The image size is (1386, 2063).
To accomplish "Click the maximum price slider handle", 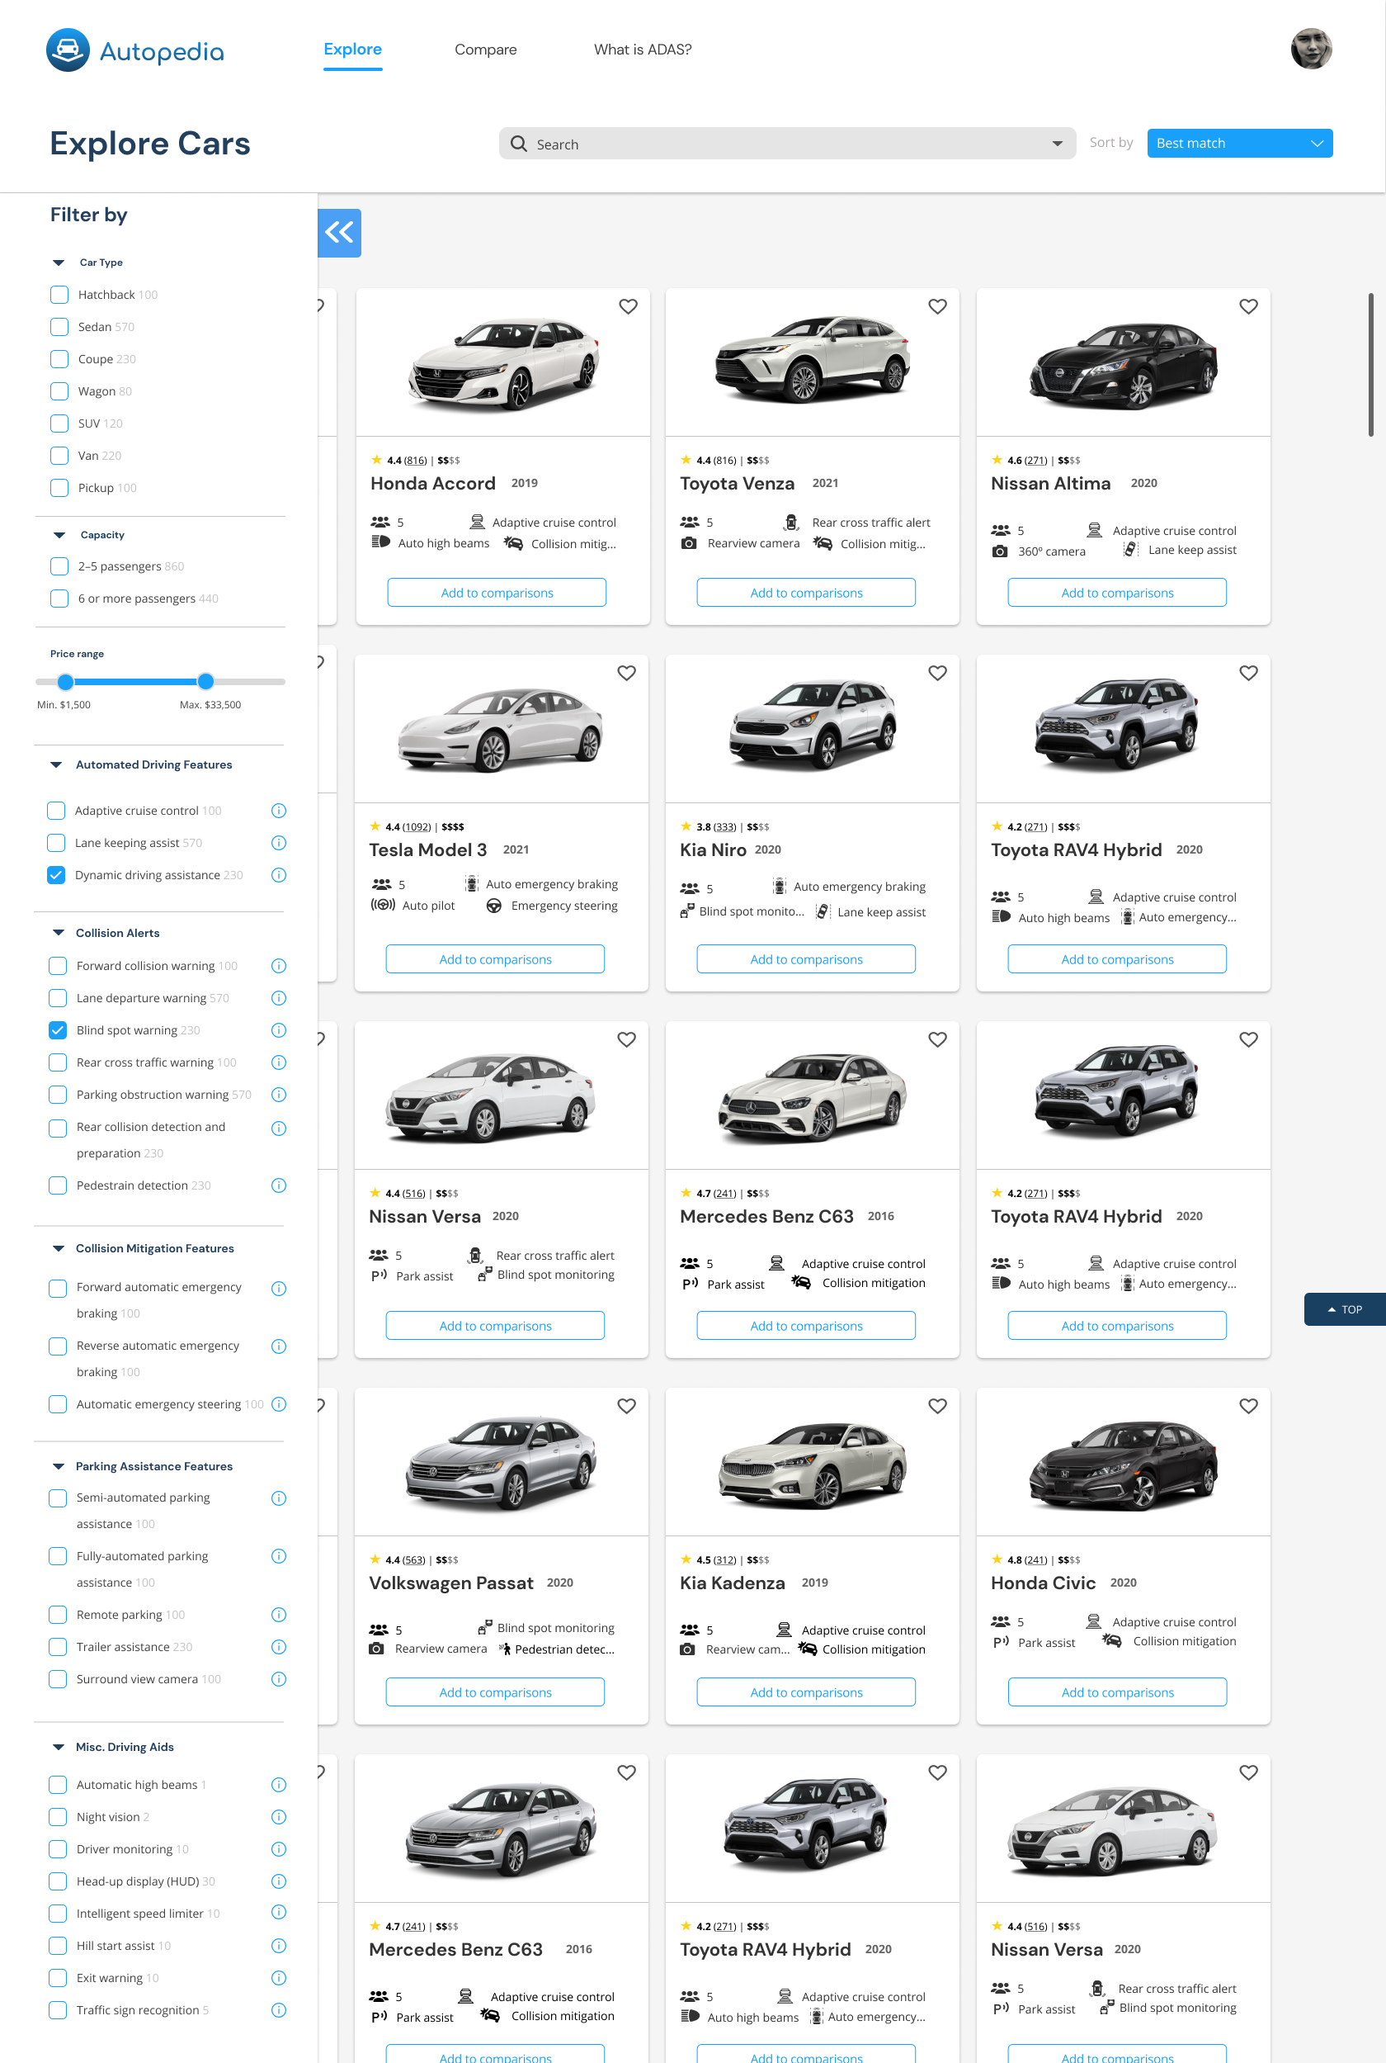I will (x=206, y=682).
